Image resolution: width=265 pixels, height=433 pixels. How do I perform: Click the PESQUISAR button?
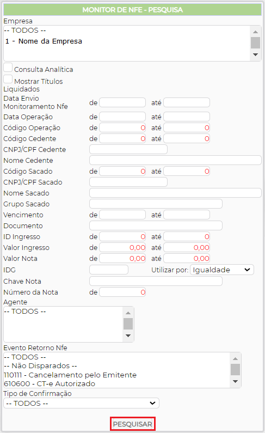tap(133, 424)
